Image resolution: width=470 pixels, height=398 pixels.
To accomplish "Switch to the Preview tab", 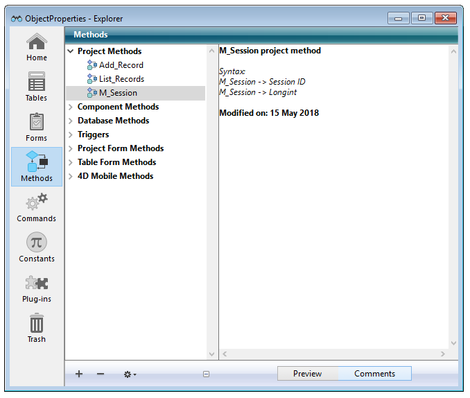I will tap(307, 374).
